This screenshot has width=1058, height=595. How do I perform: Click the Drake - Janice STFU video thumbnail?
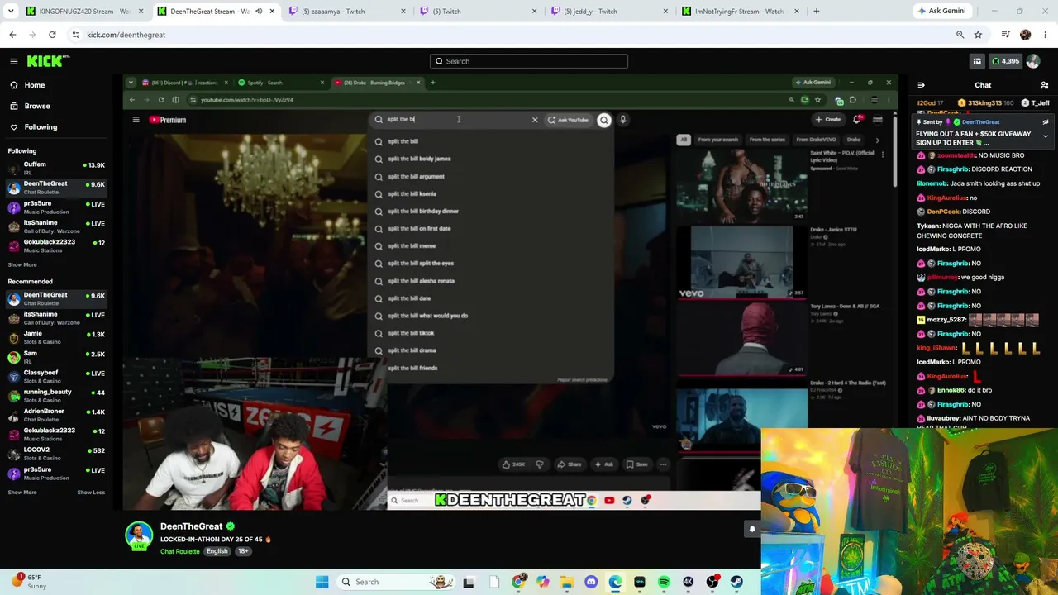pyautogui.click(x=741, y=262)
